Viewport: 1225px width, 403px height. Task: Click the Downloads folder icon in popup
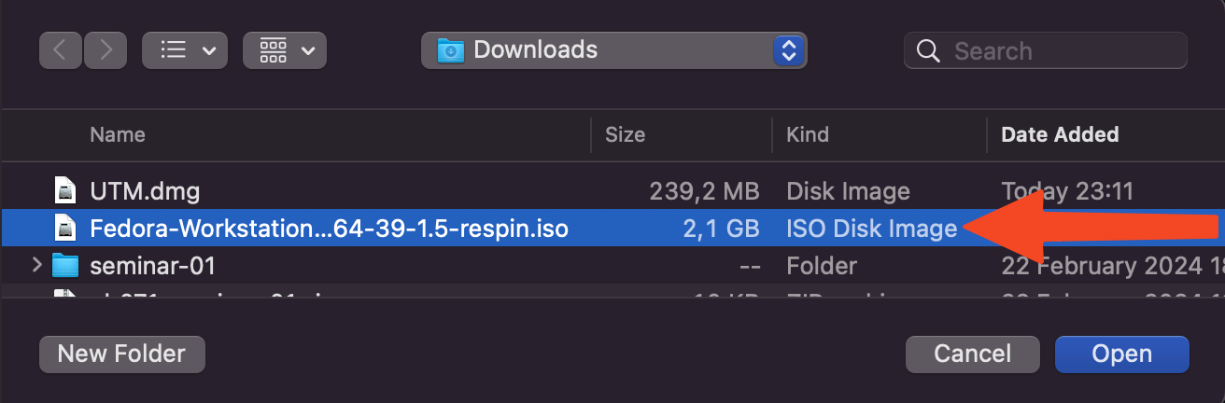tap(450, 49)
